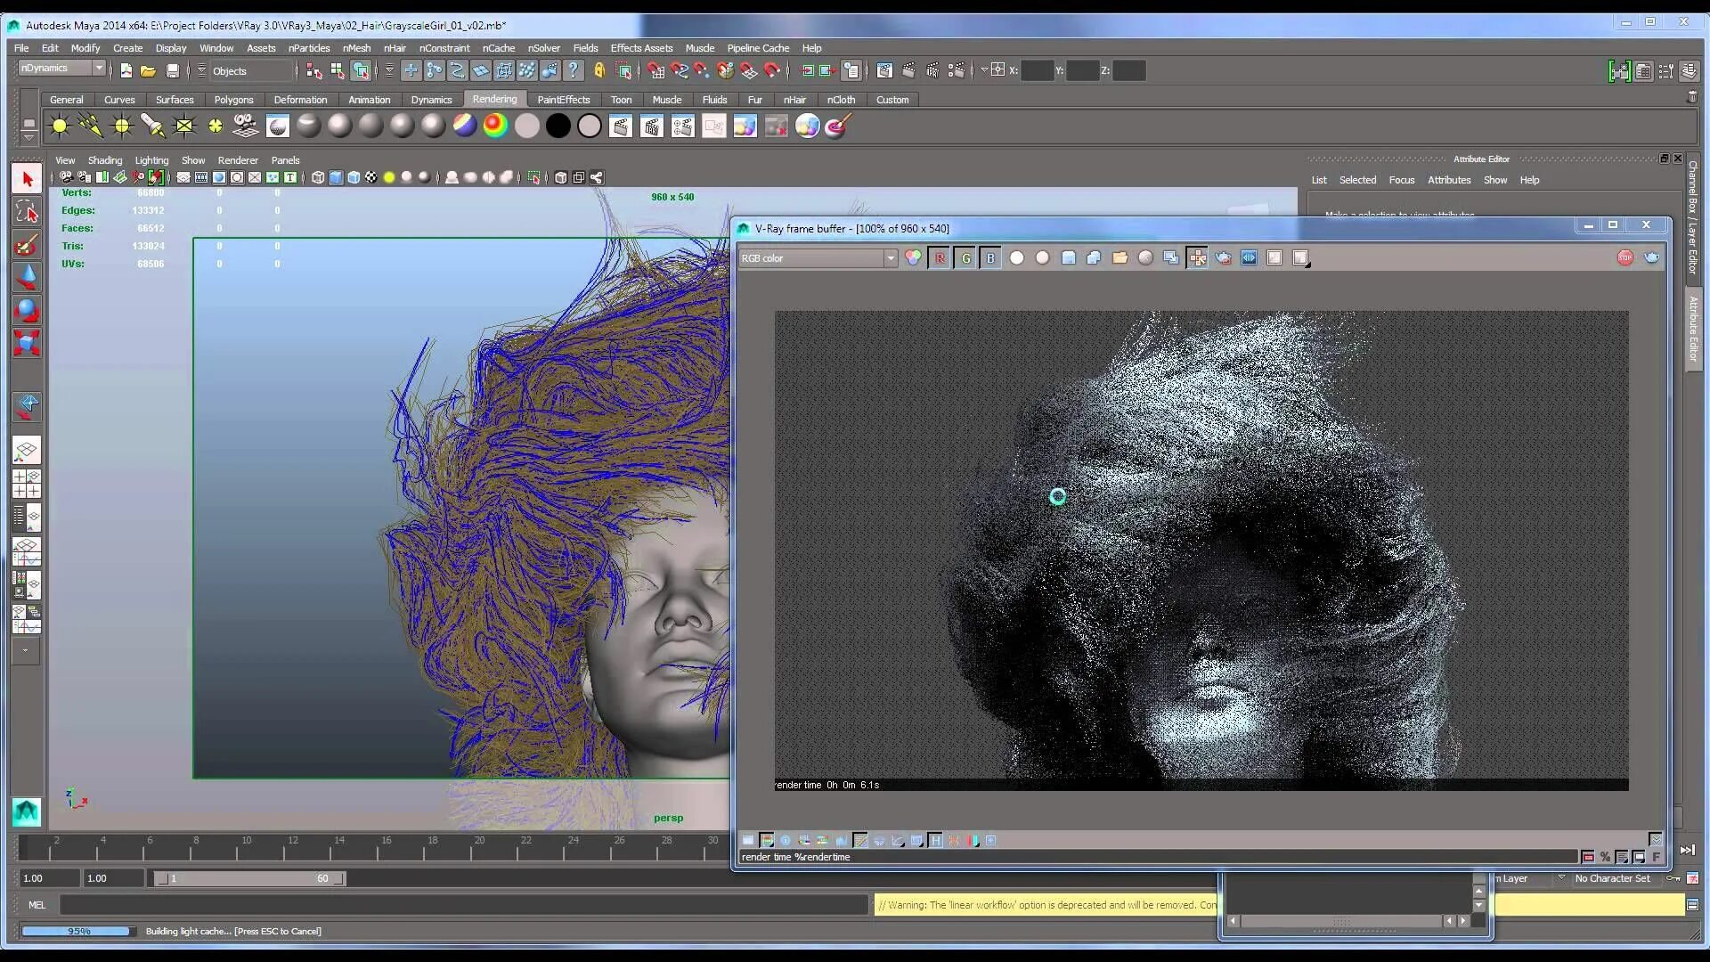Switch to the PaintEffects shelf tab
Viewport: 1710px width, 962px height.
(x=563, y=100)
